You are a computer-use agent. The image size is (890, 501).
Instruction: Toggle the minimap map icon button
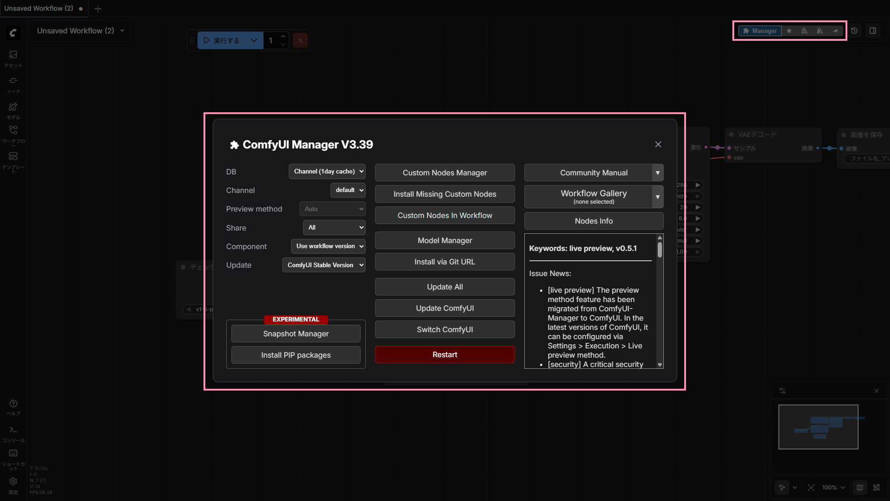coord(860,488)
